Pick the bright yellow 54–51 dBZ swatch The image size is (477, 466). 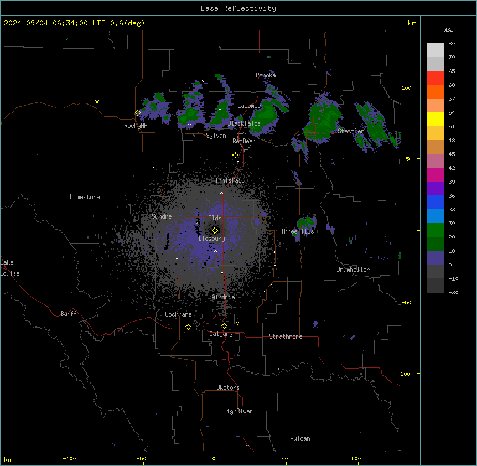pyautogui.click(x=435, y=119)
